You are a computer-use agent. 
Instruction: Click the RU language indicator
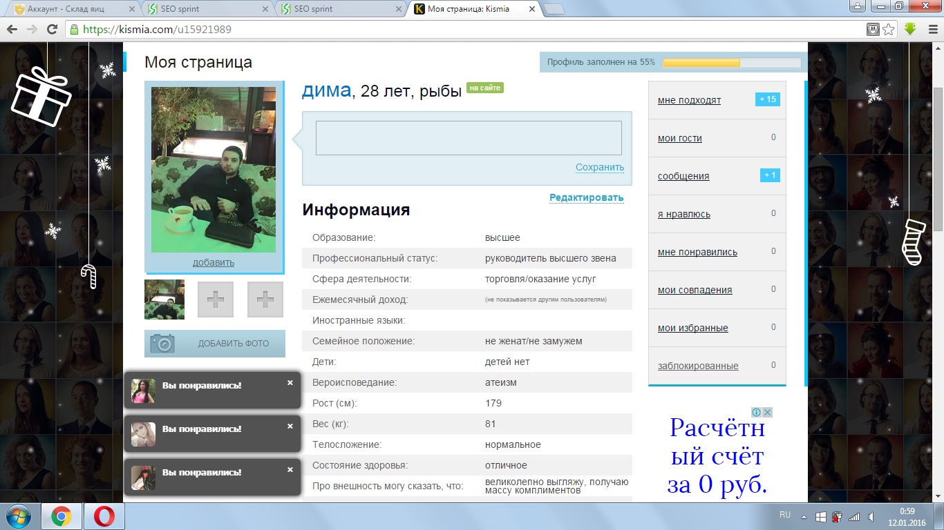(x=785, y=515)
